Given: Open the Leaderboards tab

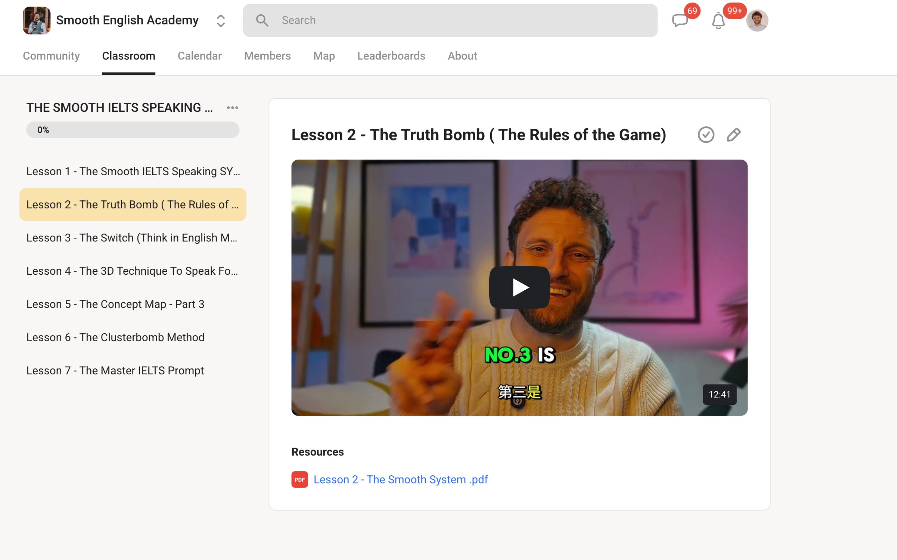Looking at the screenshot, I should (x=391, y=56).
